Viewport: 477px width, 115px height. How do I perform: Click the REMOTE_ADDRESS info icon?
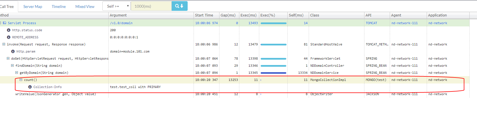pyautogui.click(x=9, y=37)
